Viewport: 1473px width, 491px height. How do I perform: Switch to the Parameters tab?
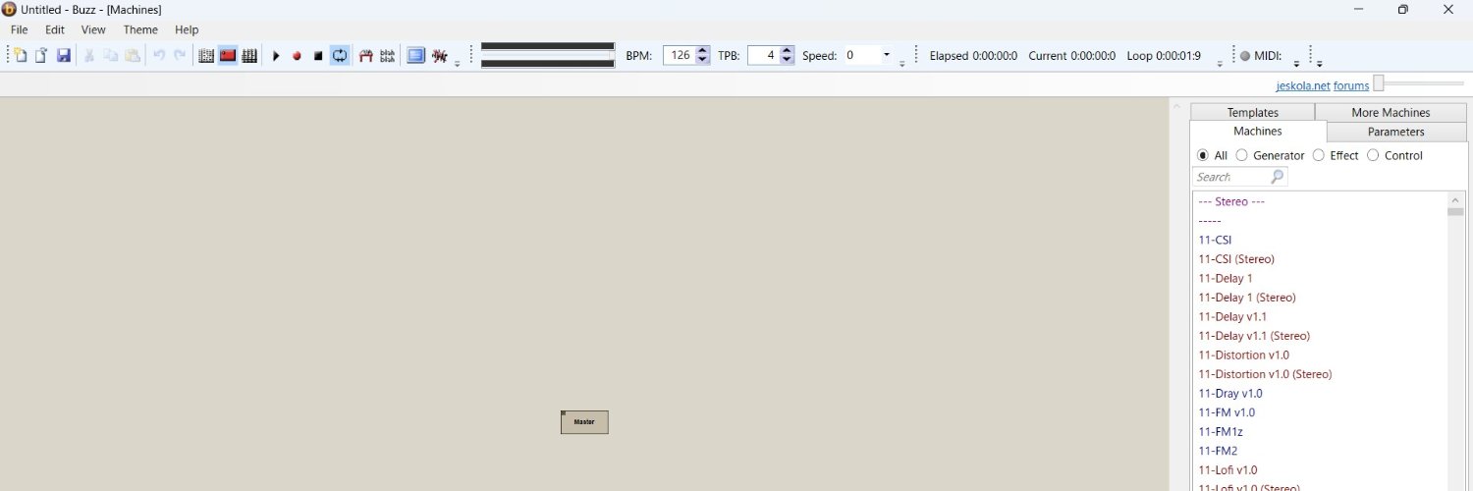1396,132
